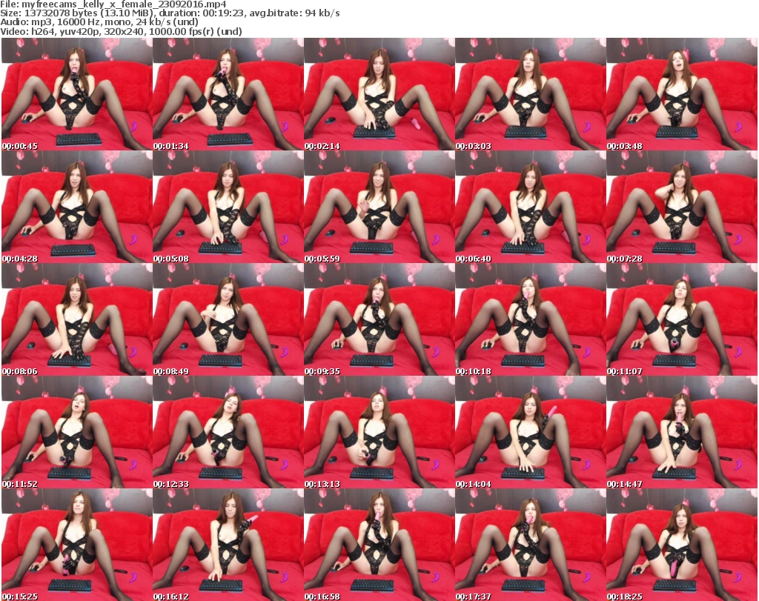Image resolution: width=759 pixels, height=601 pixels.
Task: Click the 'Audio: mp3, 16000 Hz' header line
Action: pyautogui.click(x=99, y=22)
